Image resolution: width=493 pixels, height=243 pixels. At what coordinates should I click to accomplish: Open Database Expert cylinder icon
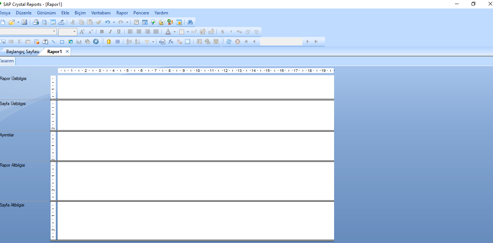pos(109,42)
